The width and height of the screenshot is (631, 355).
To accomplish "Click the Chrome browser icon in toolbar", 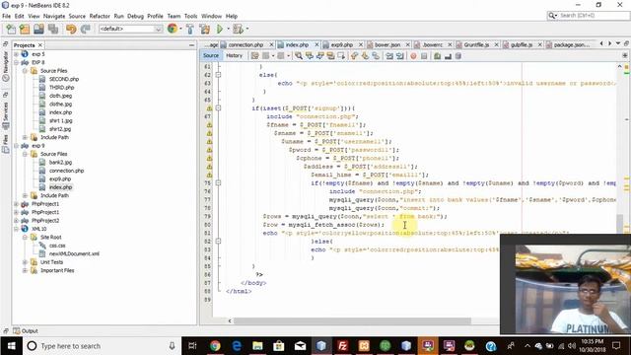I will click(173, 29).
